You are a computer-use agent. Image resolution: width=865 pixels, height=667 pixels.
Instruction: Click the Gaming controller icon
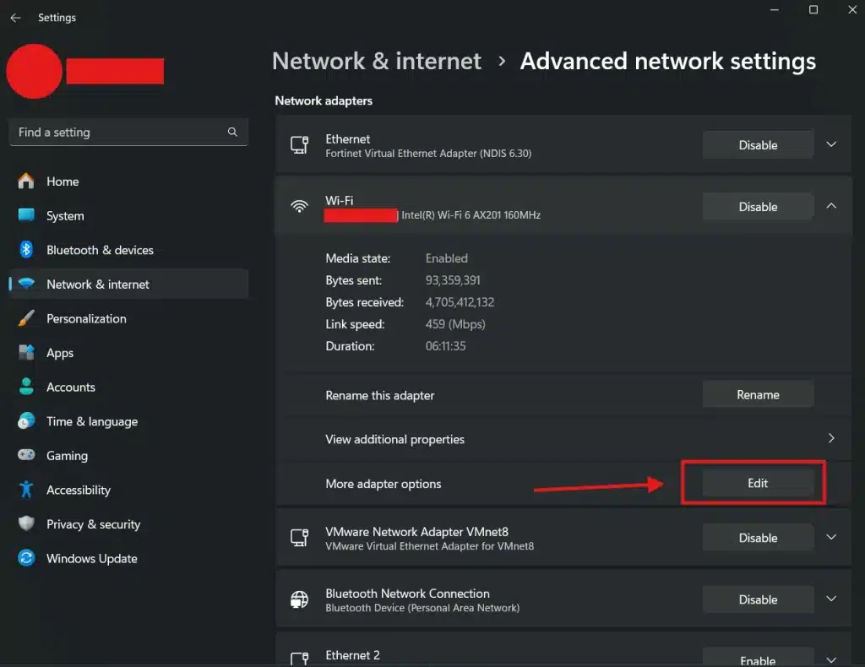(26, 455)
